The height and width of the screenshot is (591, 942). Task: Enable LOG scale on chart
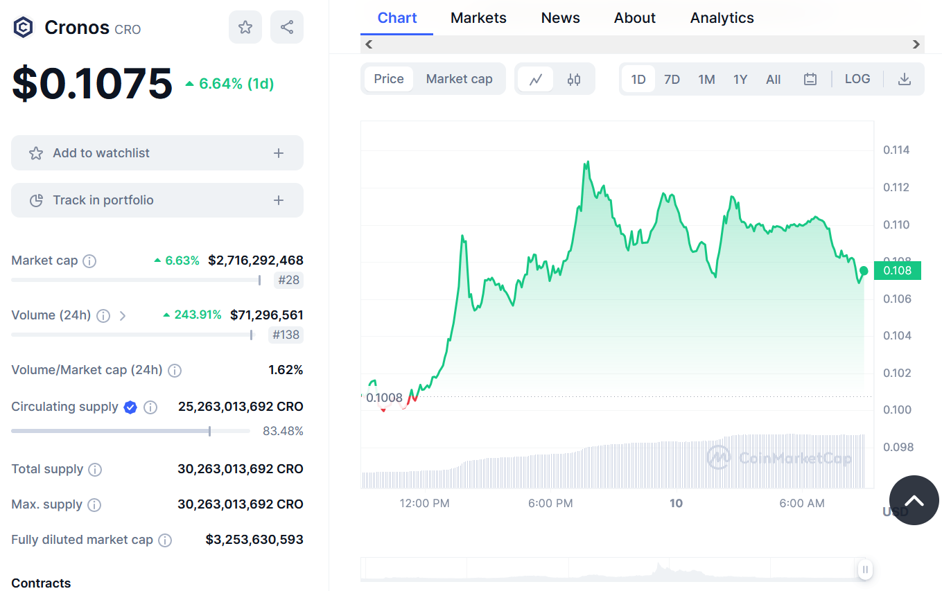coord(857,79)
